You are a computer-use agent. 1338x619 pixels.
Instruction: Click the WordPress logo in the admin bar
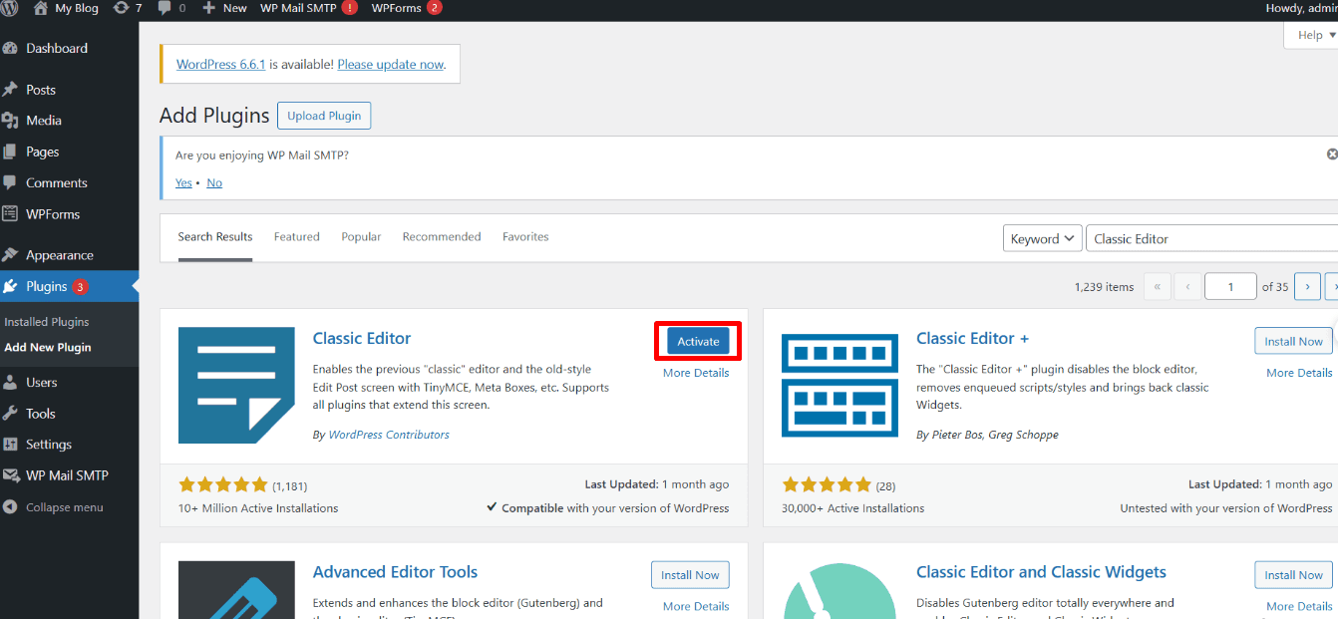pos(11,8)
